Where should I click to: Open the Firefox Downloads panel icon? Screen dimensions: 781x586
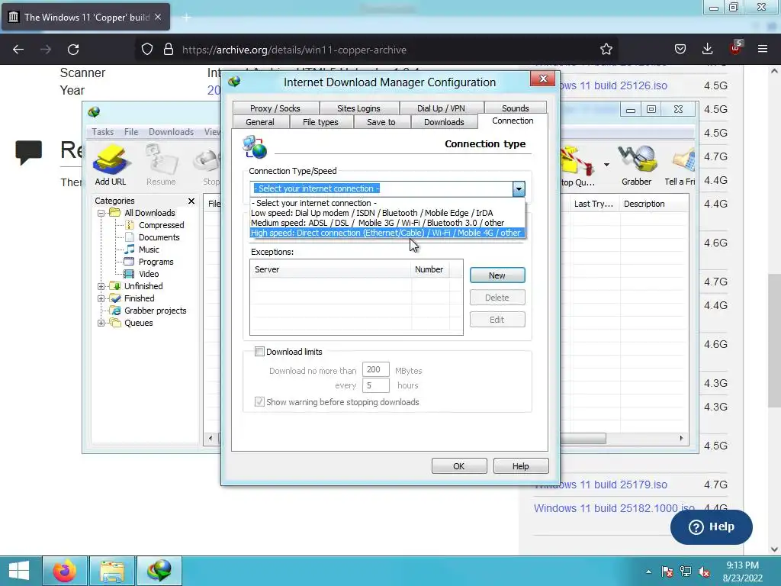[707, 50]
